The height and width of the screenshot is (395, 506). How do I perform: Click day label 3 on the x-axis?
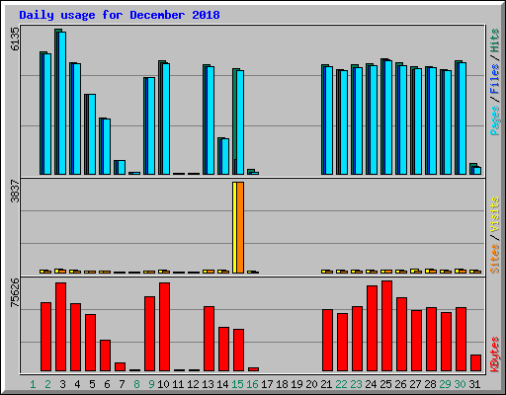(x=62, y=384)
